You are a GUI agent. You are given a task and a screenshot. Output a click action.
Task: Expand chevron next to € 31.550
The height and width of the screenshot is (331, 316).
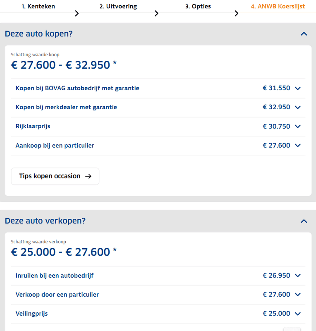(298, 88)
